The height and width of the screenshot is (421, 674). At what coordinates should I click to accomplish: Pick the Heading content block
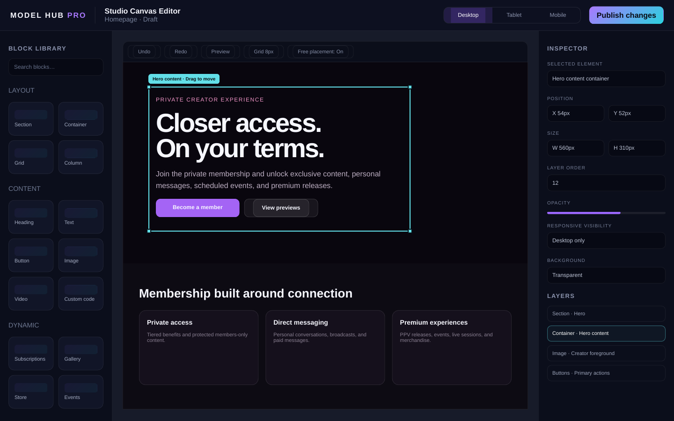coord(31,217)
